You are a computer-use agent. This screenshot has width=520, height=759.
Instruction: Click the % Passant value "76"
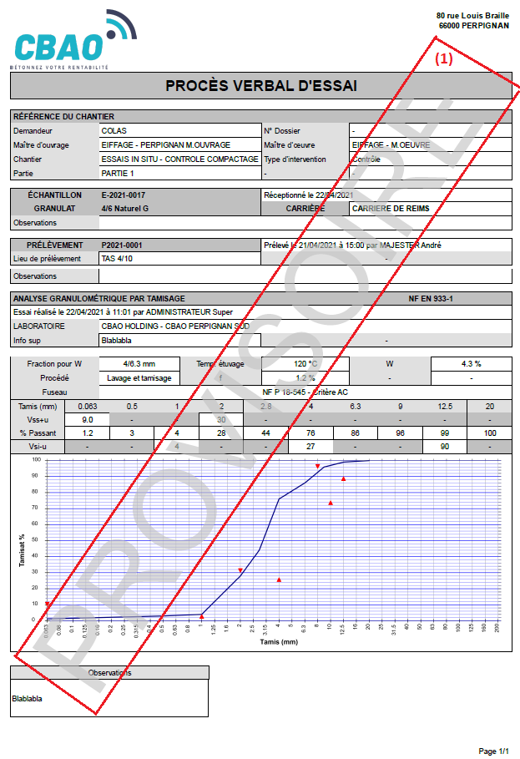310,433
